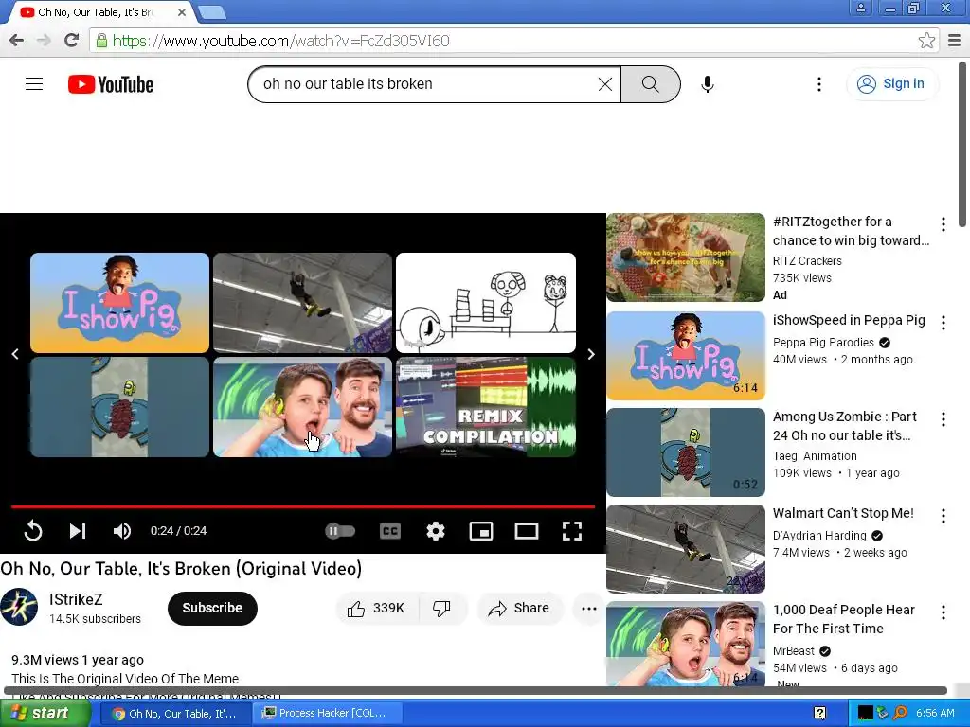Dislike the video with thumbs-down
Screen dimensions: 970x727
click(x=441, y=609)
